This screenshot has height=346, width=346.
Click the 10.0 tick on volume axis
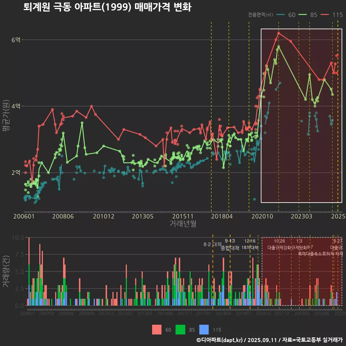click(18, 238)
